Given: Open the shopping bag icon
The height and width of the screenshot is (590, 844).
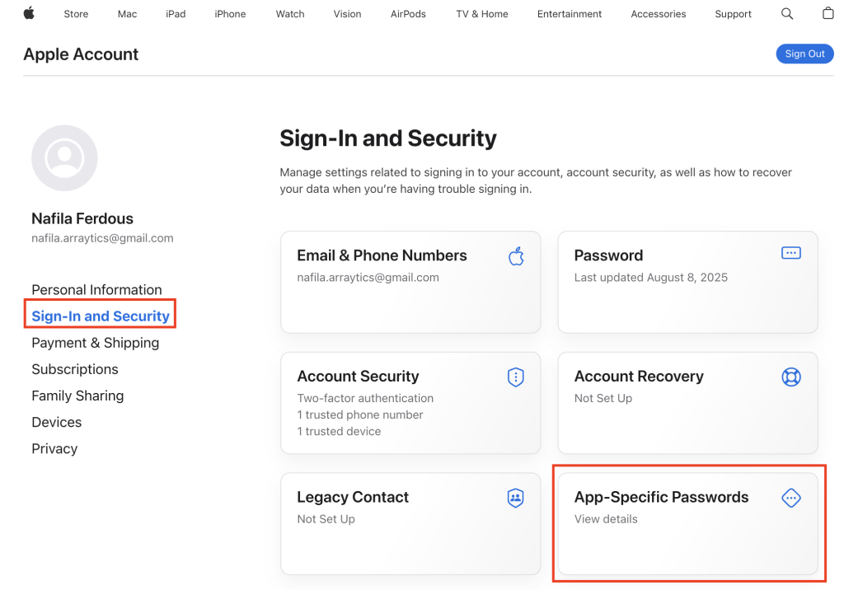Looking at the screenshot, I should coord(828,14).
